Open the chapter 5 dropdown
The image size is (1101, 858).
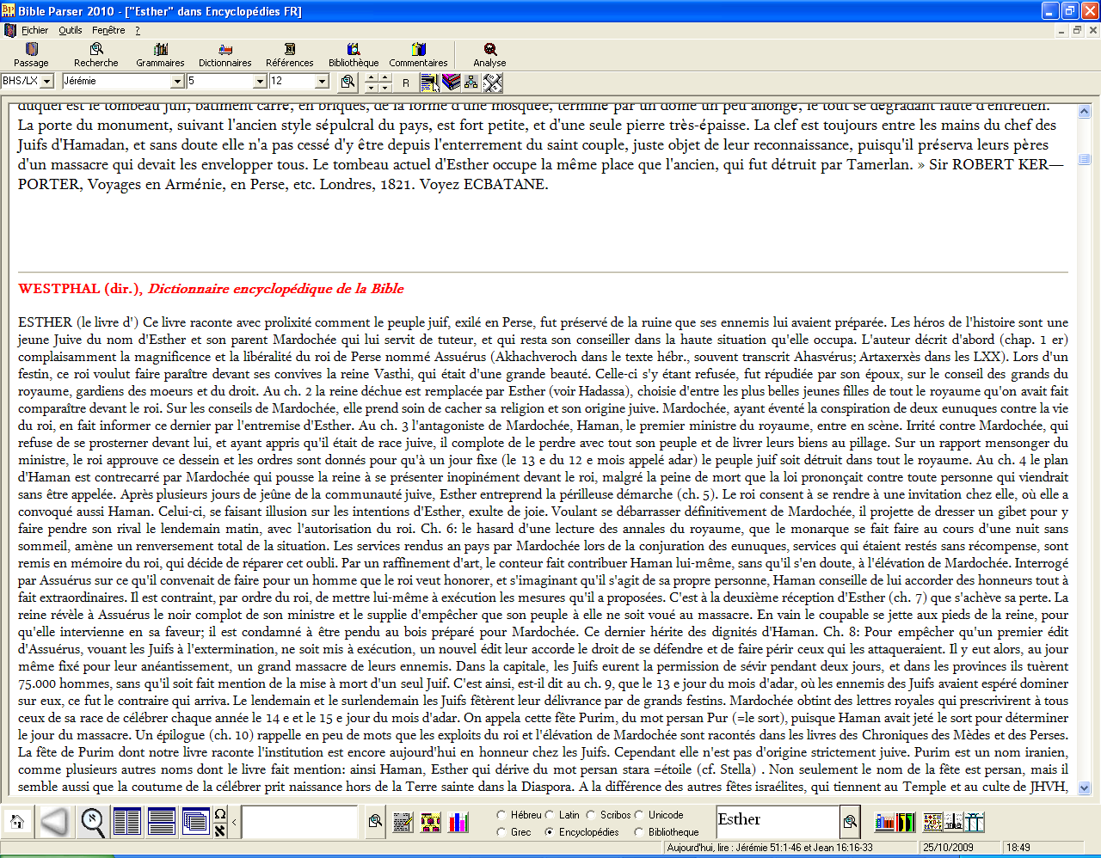pos(260,81)
